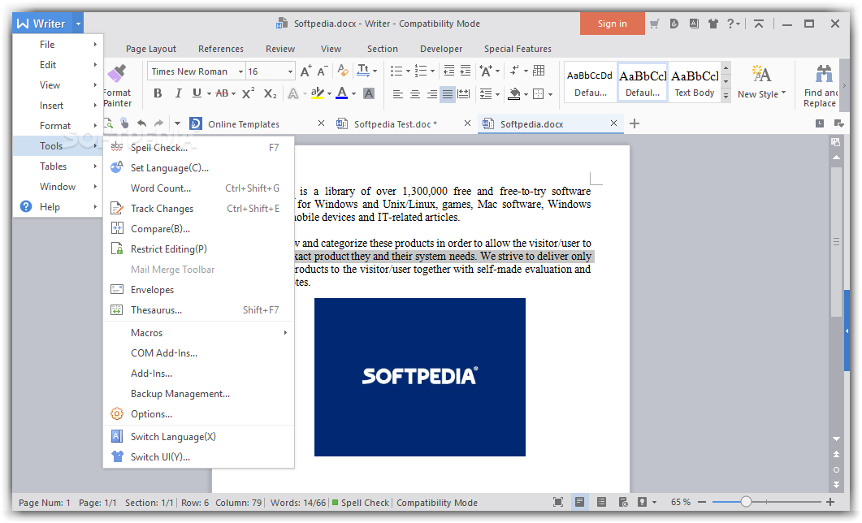Image resolution: width=862 pixels, height=523 pixels.
Task: Choose Spell Check from Tools menu
Action: [x=198, y=148]
